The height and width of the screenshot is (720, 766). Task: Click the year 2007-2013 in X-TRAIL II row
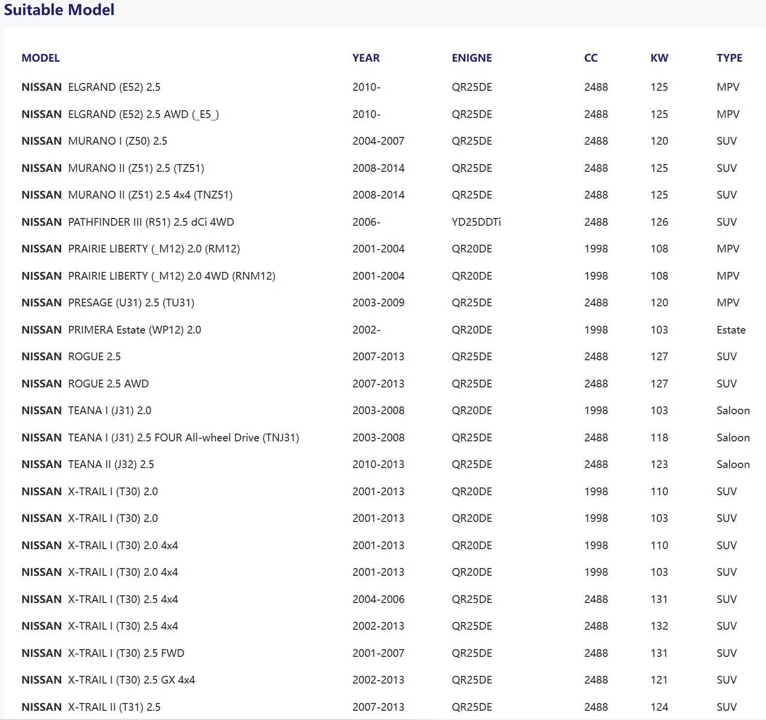378,707
